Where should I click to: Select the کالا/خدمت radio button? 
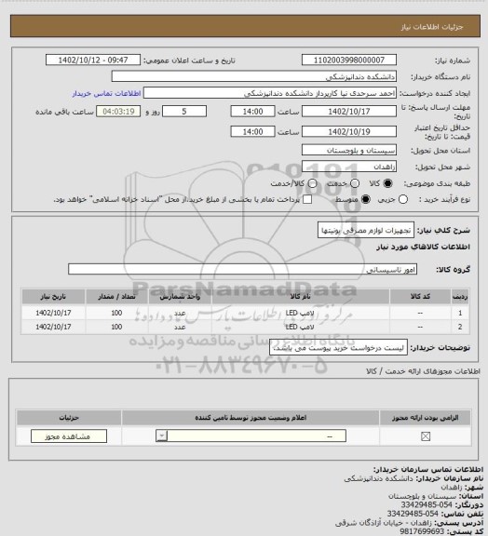coord(312,183)
